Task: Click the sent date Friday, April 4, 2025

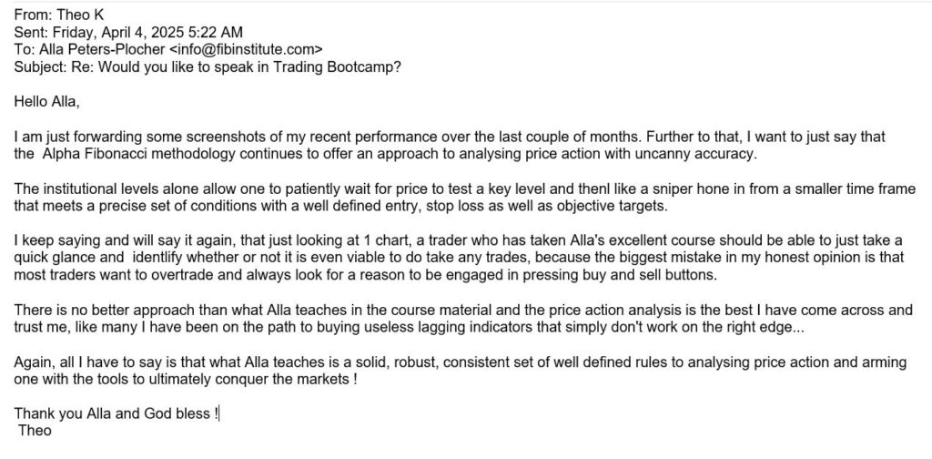Action: click(x=133, y=32)
